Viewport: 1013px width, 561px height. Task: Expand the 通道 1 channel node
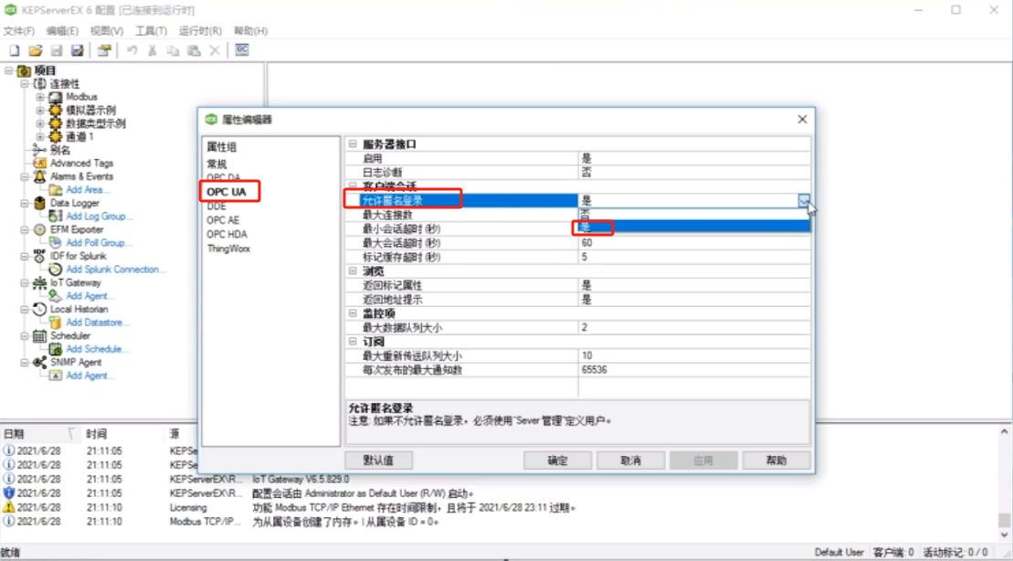(40, 137)
